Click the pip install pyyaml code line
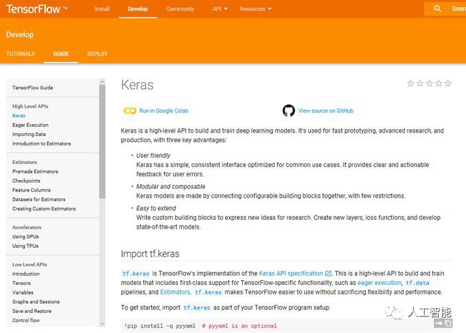This screenshot has height=333, width=466. click(200, 326)
